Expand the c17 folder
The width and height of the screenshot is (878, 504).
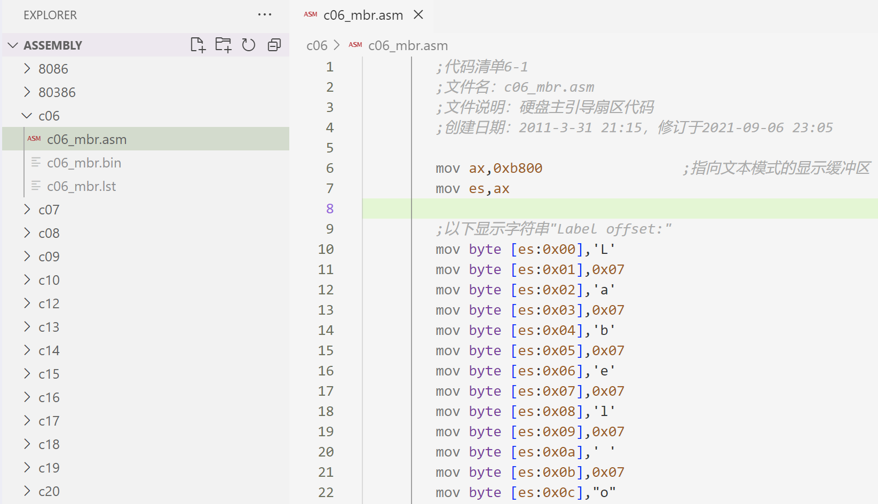coord(146,421)
